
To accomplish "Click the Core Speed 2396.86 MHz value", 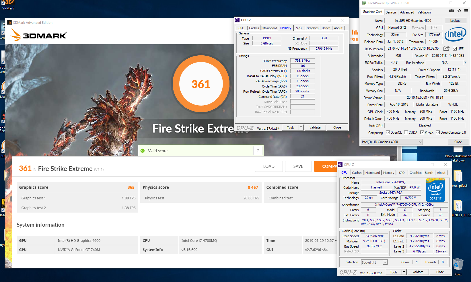I will 374,236.
